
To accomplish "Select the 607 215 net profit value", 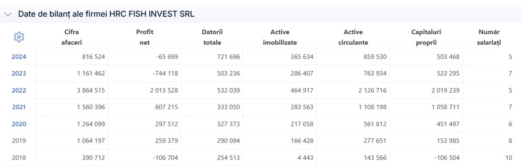I will pyautogui.click(x=167, y=107).
